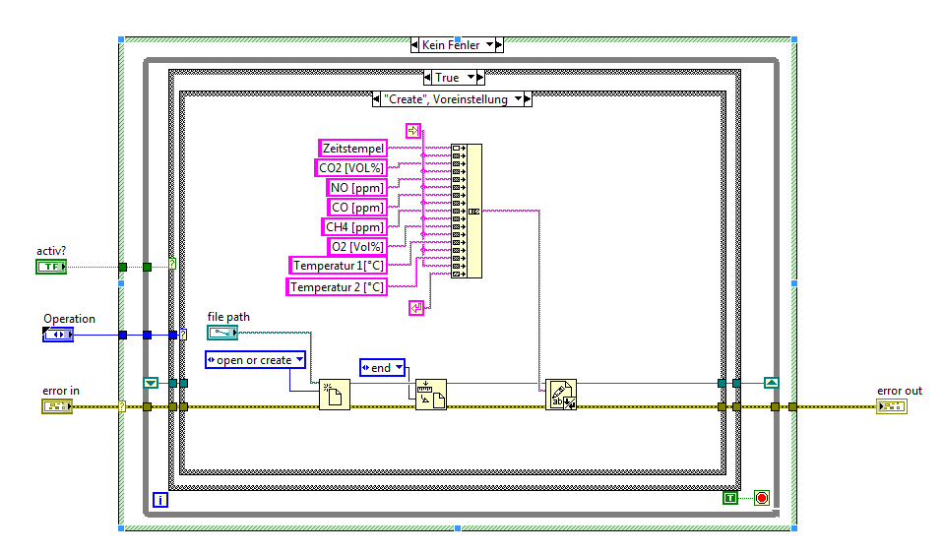Open the "Create", Voreinstellung case list
This screenshot has width=943, height=553.
(519, 99)
